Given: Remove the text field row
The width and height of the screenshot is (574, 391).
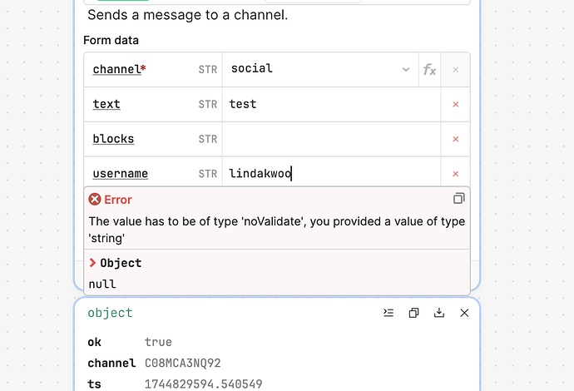Looking at the screenshot, I should (455, 104).
